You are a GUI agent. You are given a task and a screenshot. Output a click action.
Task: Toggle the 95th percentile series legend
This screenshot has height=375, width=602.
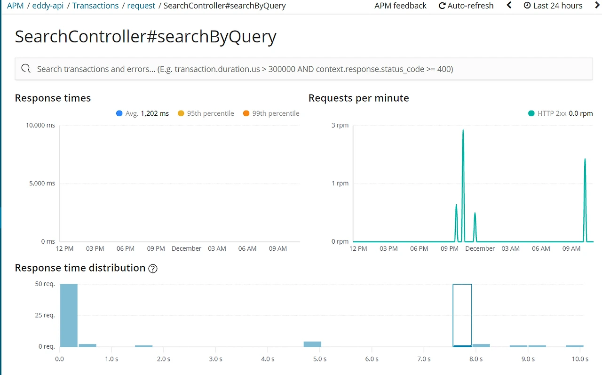[206, 113]
